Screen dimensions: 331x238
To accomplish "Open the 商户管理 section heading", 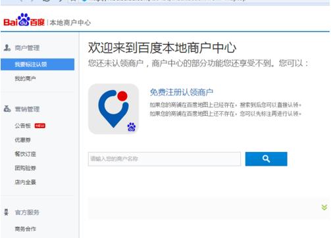I will pos(27,48).
